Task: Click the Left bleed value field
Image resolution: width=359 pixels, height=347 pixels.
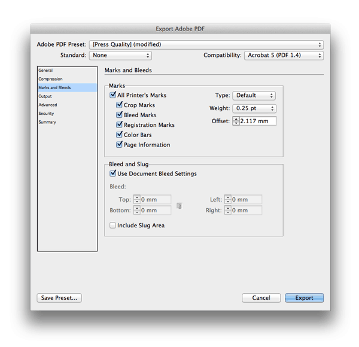Action: tap(247, 199)
